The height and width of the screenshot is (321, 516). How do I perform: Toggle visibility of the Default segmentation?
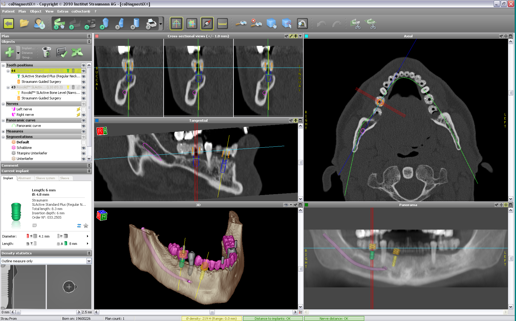pos(83,142)
